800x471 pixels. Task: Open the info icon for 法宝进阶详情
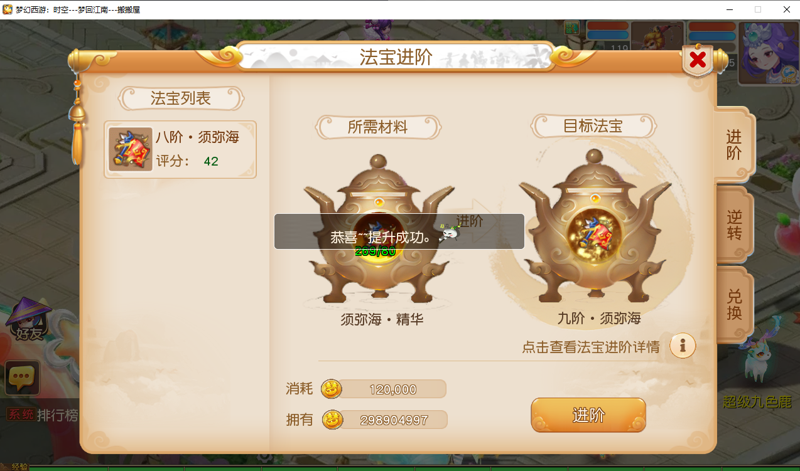(683, 346)
